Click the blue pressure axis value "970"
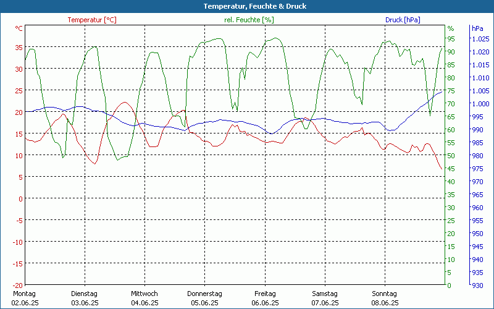The width and height of the screenshot is (494, 309). tap(477, 182)
